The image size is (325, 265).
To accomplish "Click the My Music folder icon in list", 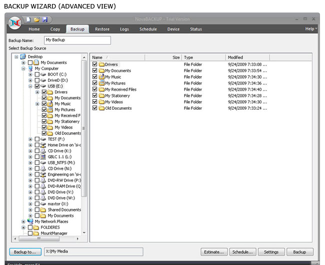I will click(101, 77).
